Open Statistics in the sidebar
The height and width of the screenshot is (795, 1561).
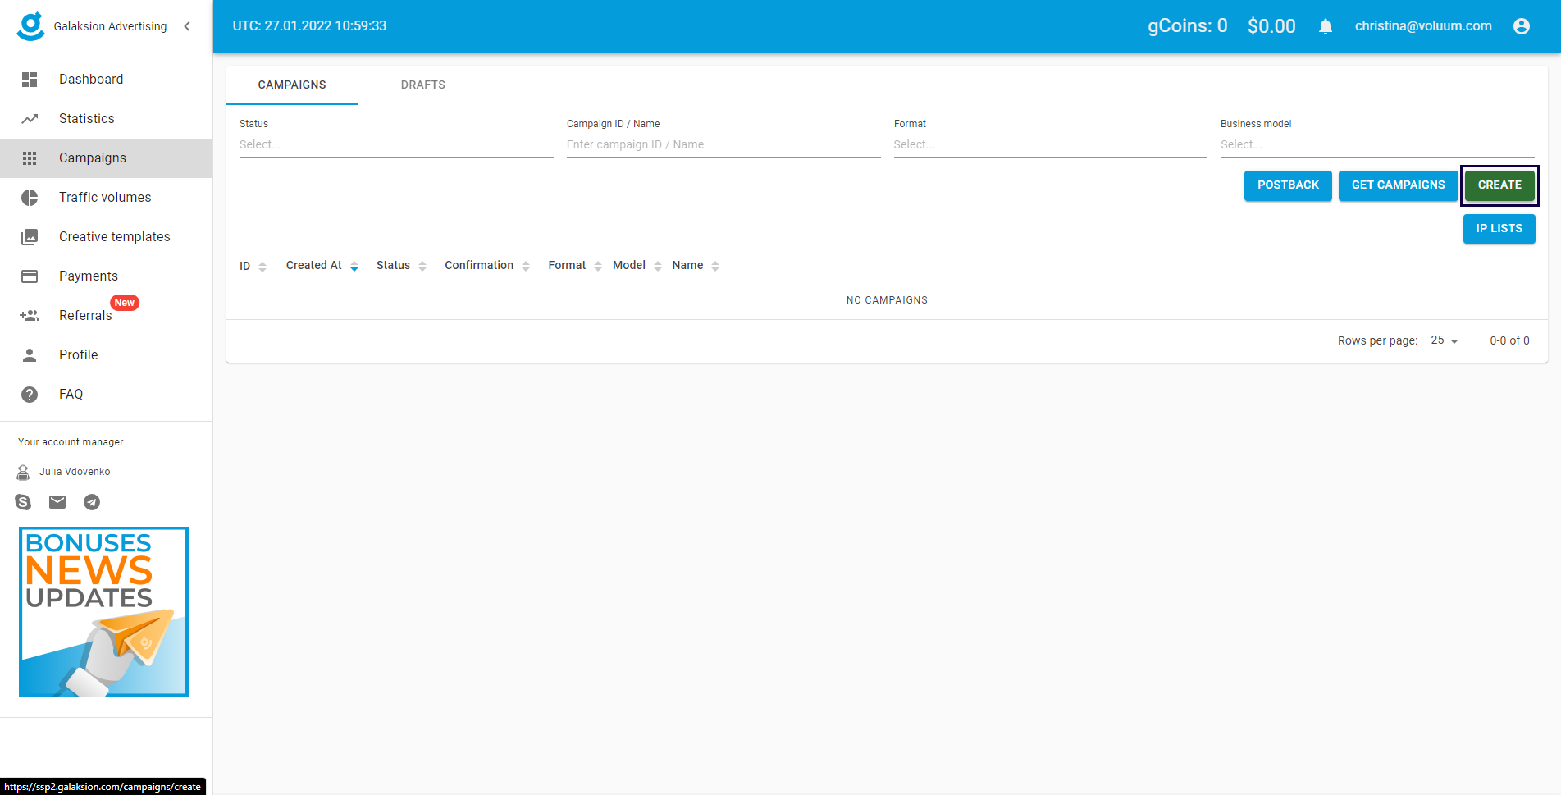click(87, 118)
